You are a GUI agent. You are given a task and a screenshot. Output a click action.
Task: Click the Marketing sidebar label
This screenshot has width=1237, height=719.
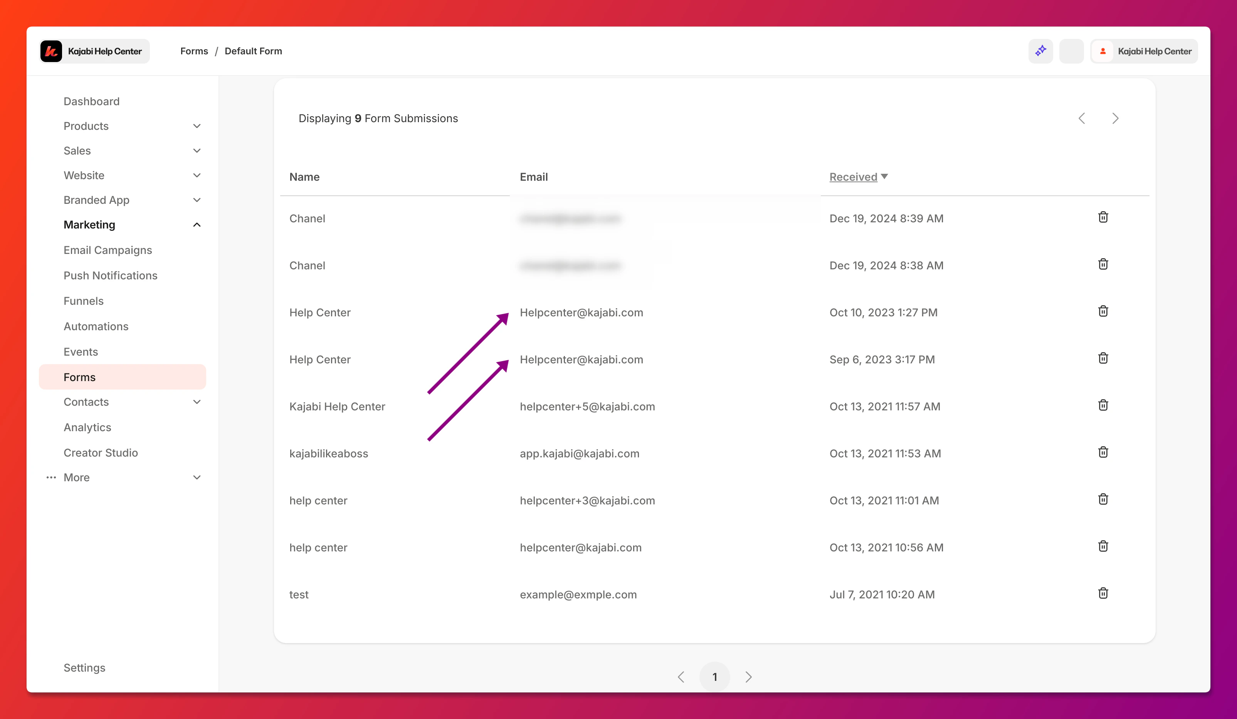(x=89, y=225)
